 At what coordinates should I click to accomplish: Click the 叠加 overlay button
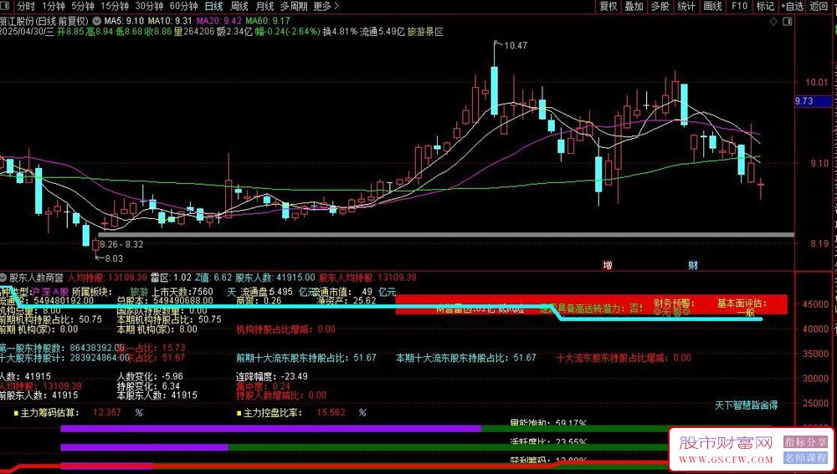click(x=634, y=7)
